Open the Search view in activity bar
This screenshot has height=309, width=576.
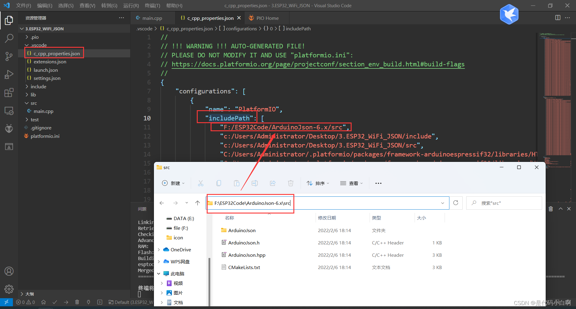[9, 38]
